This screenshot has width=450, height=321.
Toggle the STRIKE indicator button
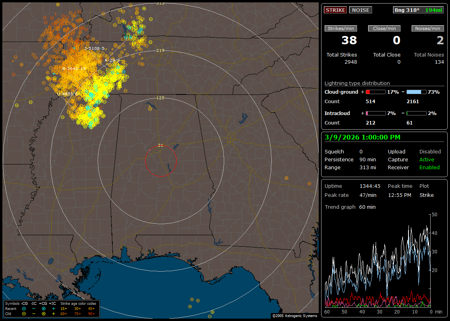335,10
